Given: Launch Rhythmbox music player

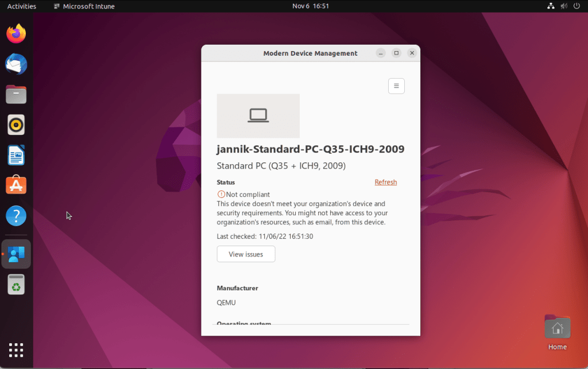Looking at the screenshot, I should (x=16, y=125).
